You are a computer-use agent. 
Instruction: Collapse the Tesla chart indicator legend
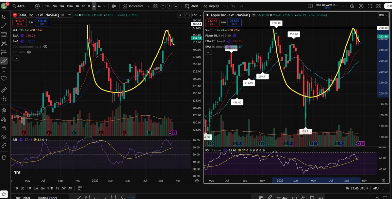[x=15, y=58]
